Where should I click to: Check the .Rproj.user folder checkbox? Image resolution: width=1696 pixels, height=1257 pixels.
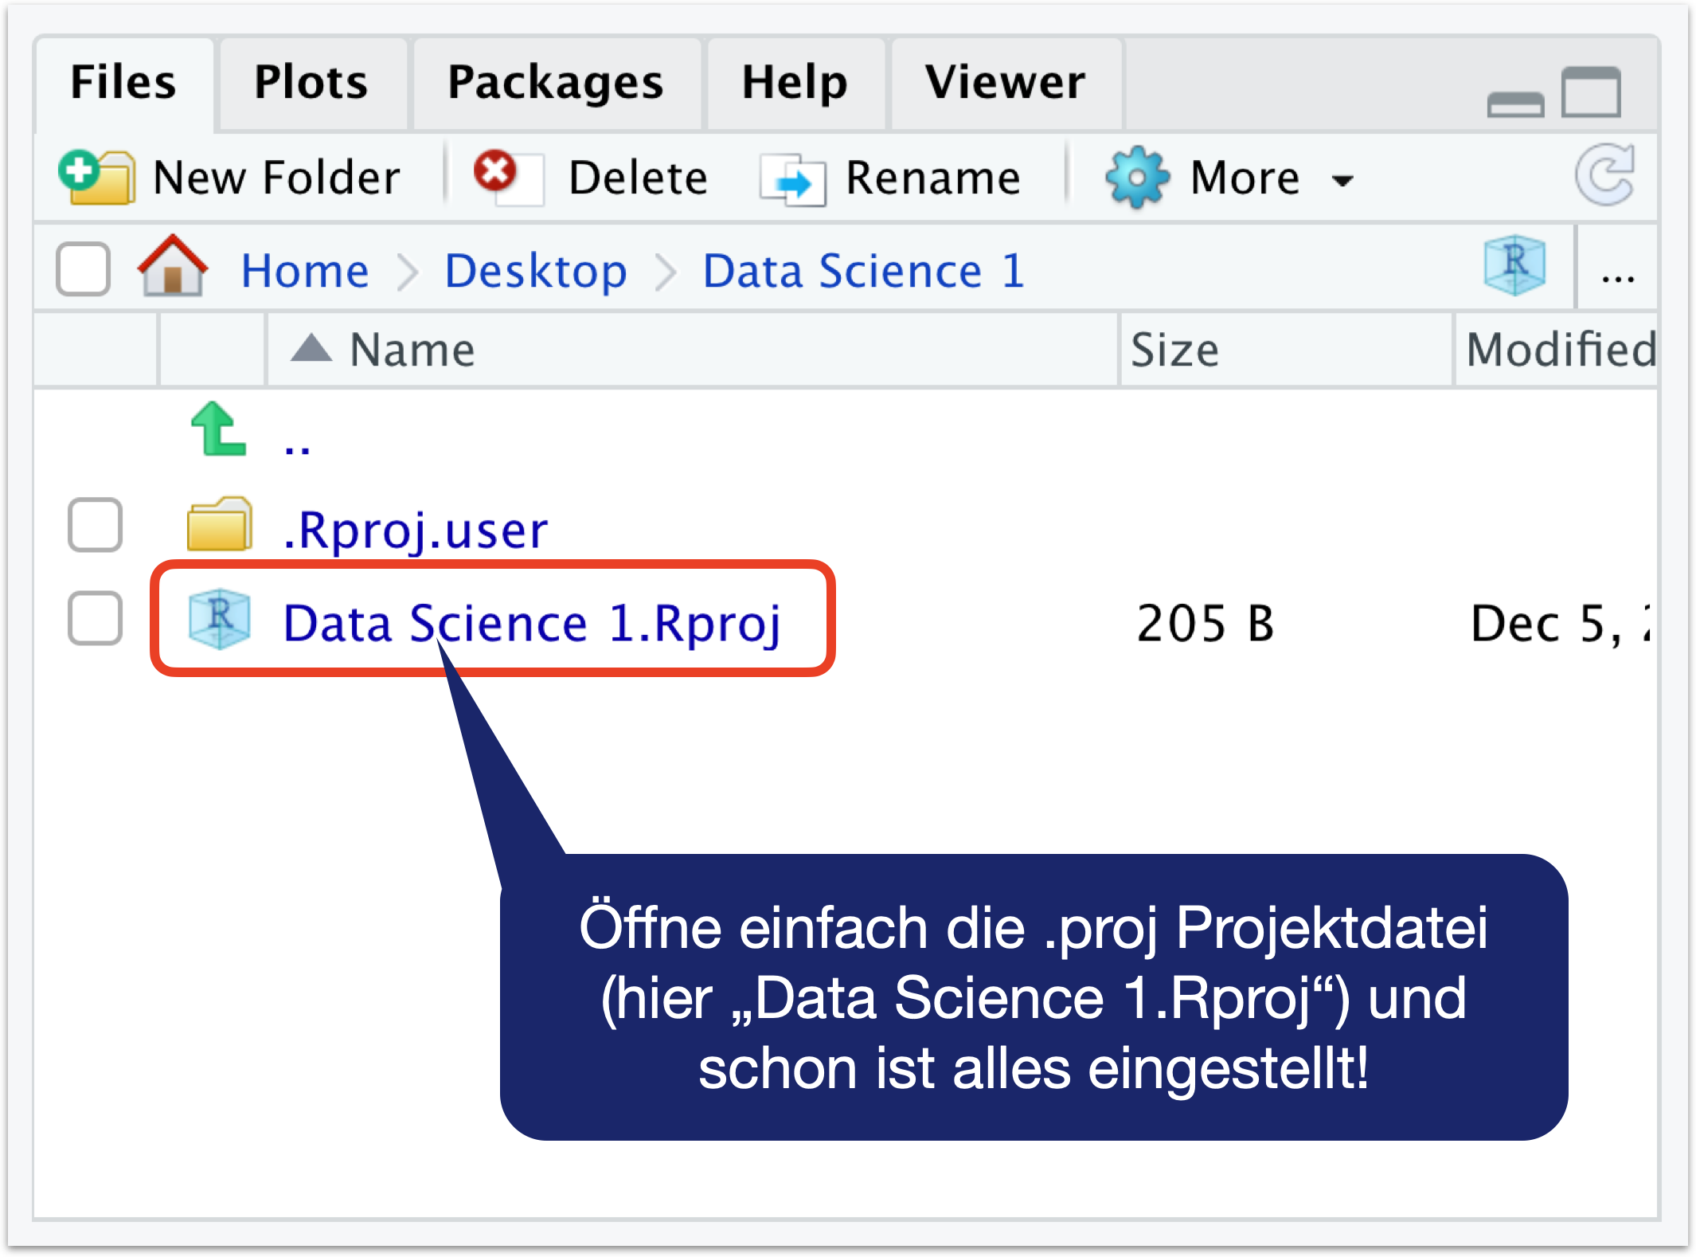click(x=95, y=526)
